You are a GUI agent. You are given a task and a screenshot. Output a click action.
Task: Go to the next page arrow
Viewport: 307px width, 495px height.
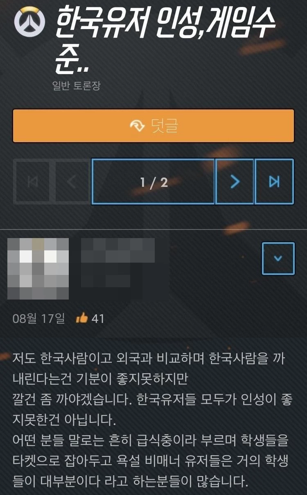tap(235, 182)
